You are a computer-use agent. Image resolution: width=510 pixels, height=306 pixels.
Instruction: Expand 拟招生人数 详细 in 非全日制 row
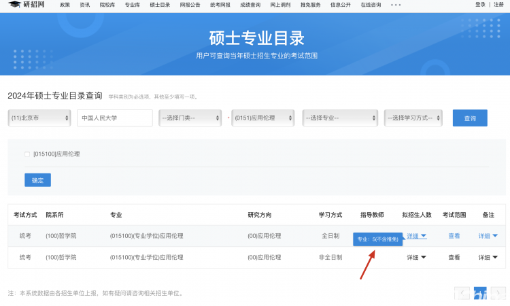(x=416, y=258)
